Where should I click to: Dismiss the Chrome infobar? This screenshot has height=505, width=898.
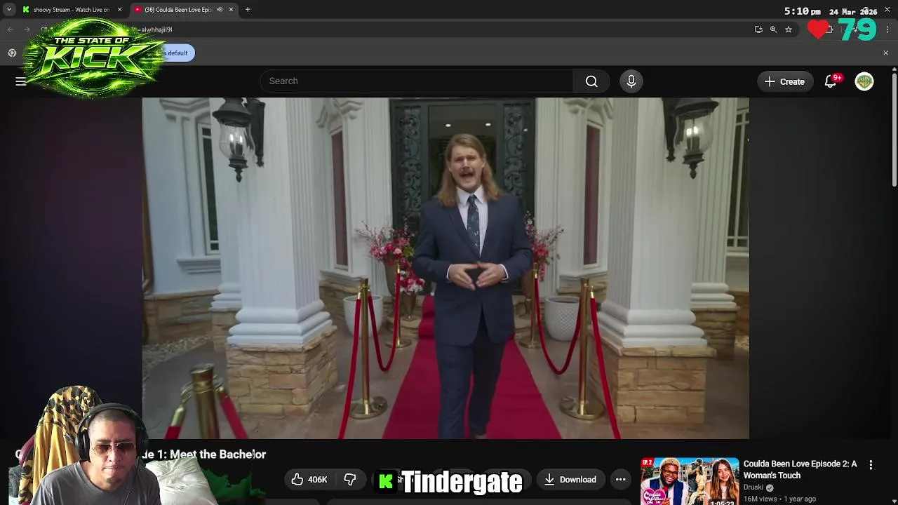(x=885, y=53)
